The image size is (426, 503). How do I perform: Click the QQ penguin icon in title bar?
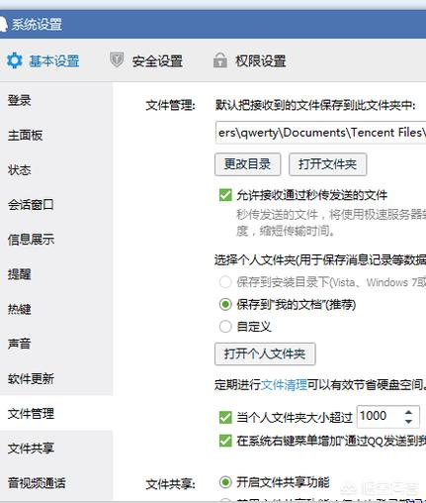click(3, 25)
